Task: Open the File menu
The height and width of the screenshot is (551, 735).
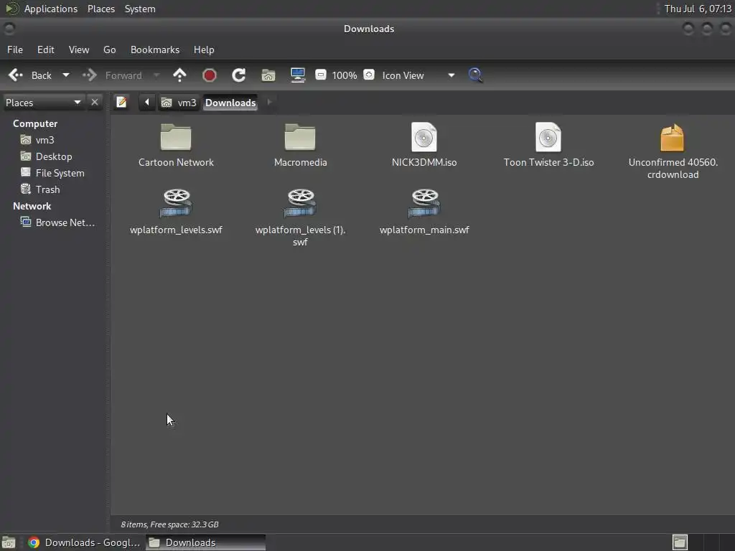Action: pyautogui.click(x=15, y=50)
